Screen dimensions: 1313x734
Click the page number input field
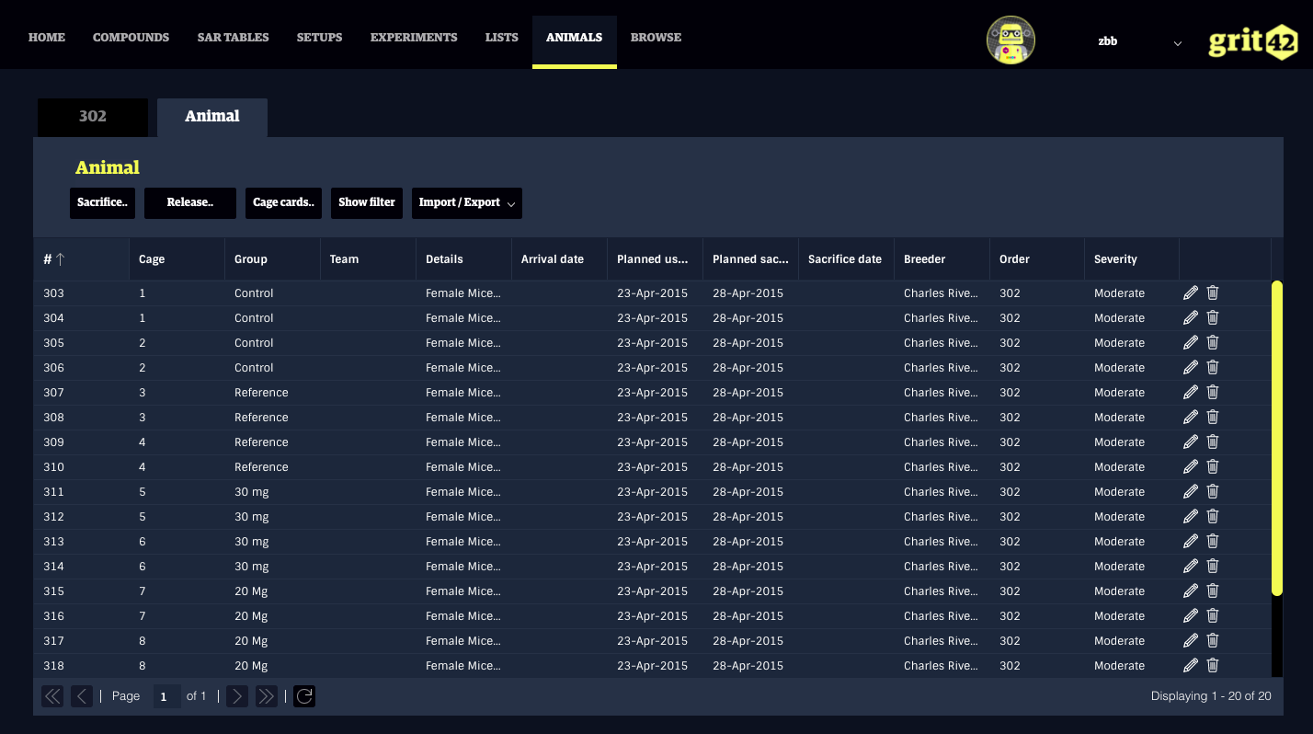[166, 696]
